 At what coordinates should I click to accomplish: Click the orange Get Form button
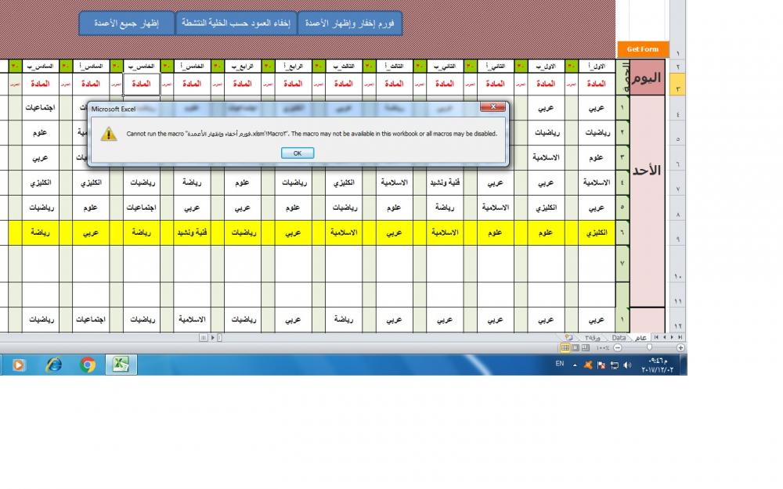pyautogui.click(x=643, y=49)
